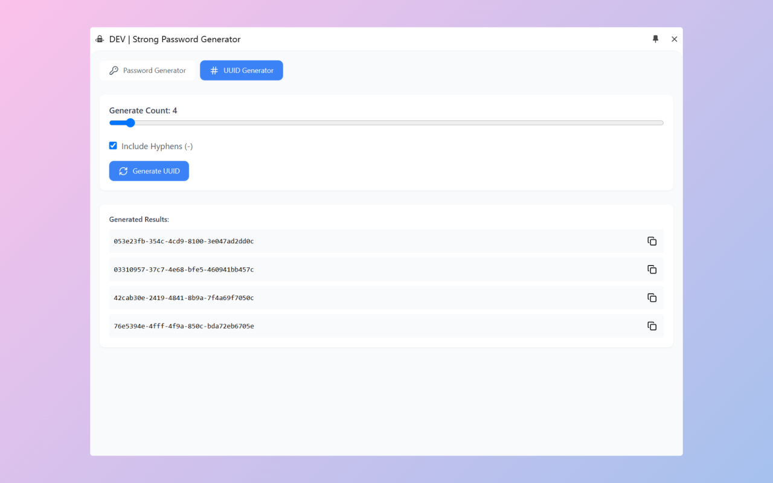Pin the window using the pin icon
This screenshot has width=773, height=483.
click(656, 39)
